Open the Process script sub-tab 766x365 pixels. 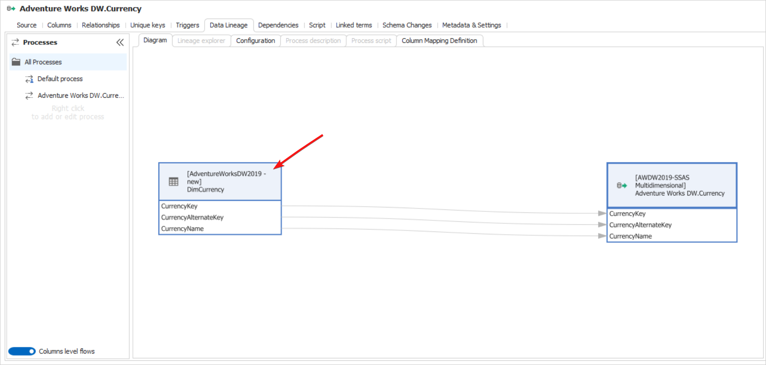point(371,41)
